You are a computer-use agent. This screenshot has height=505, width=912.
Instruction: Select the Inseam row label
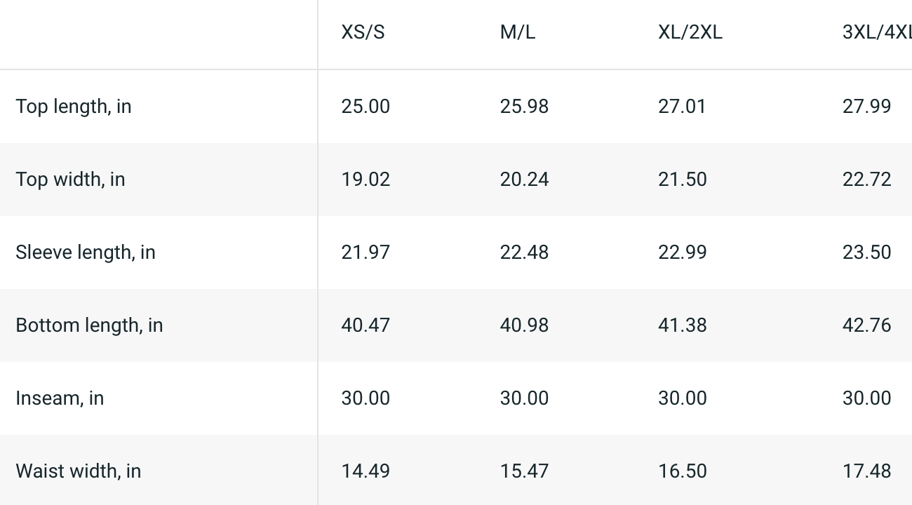click(60, 398)
